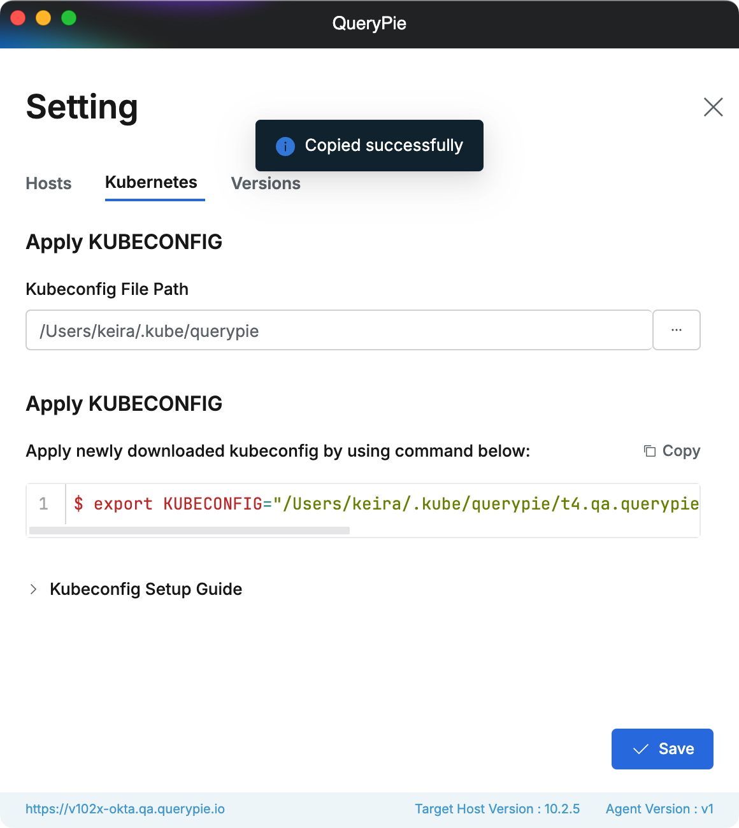Click the Copy label for the export command
This screenshot has height=828, width=739.
coord(681,451)
